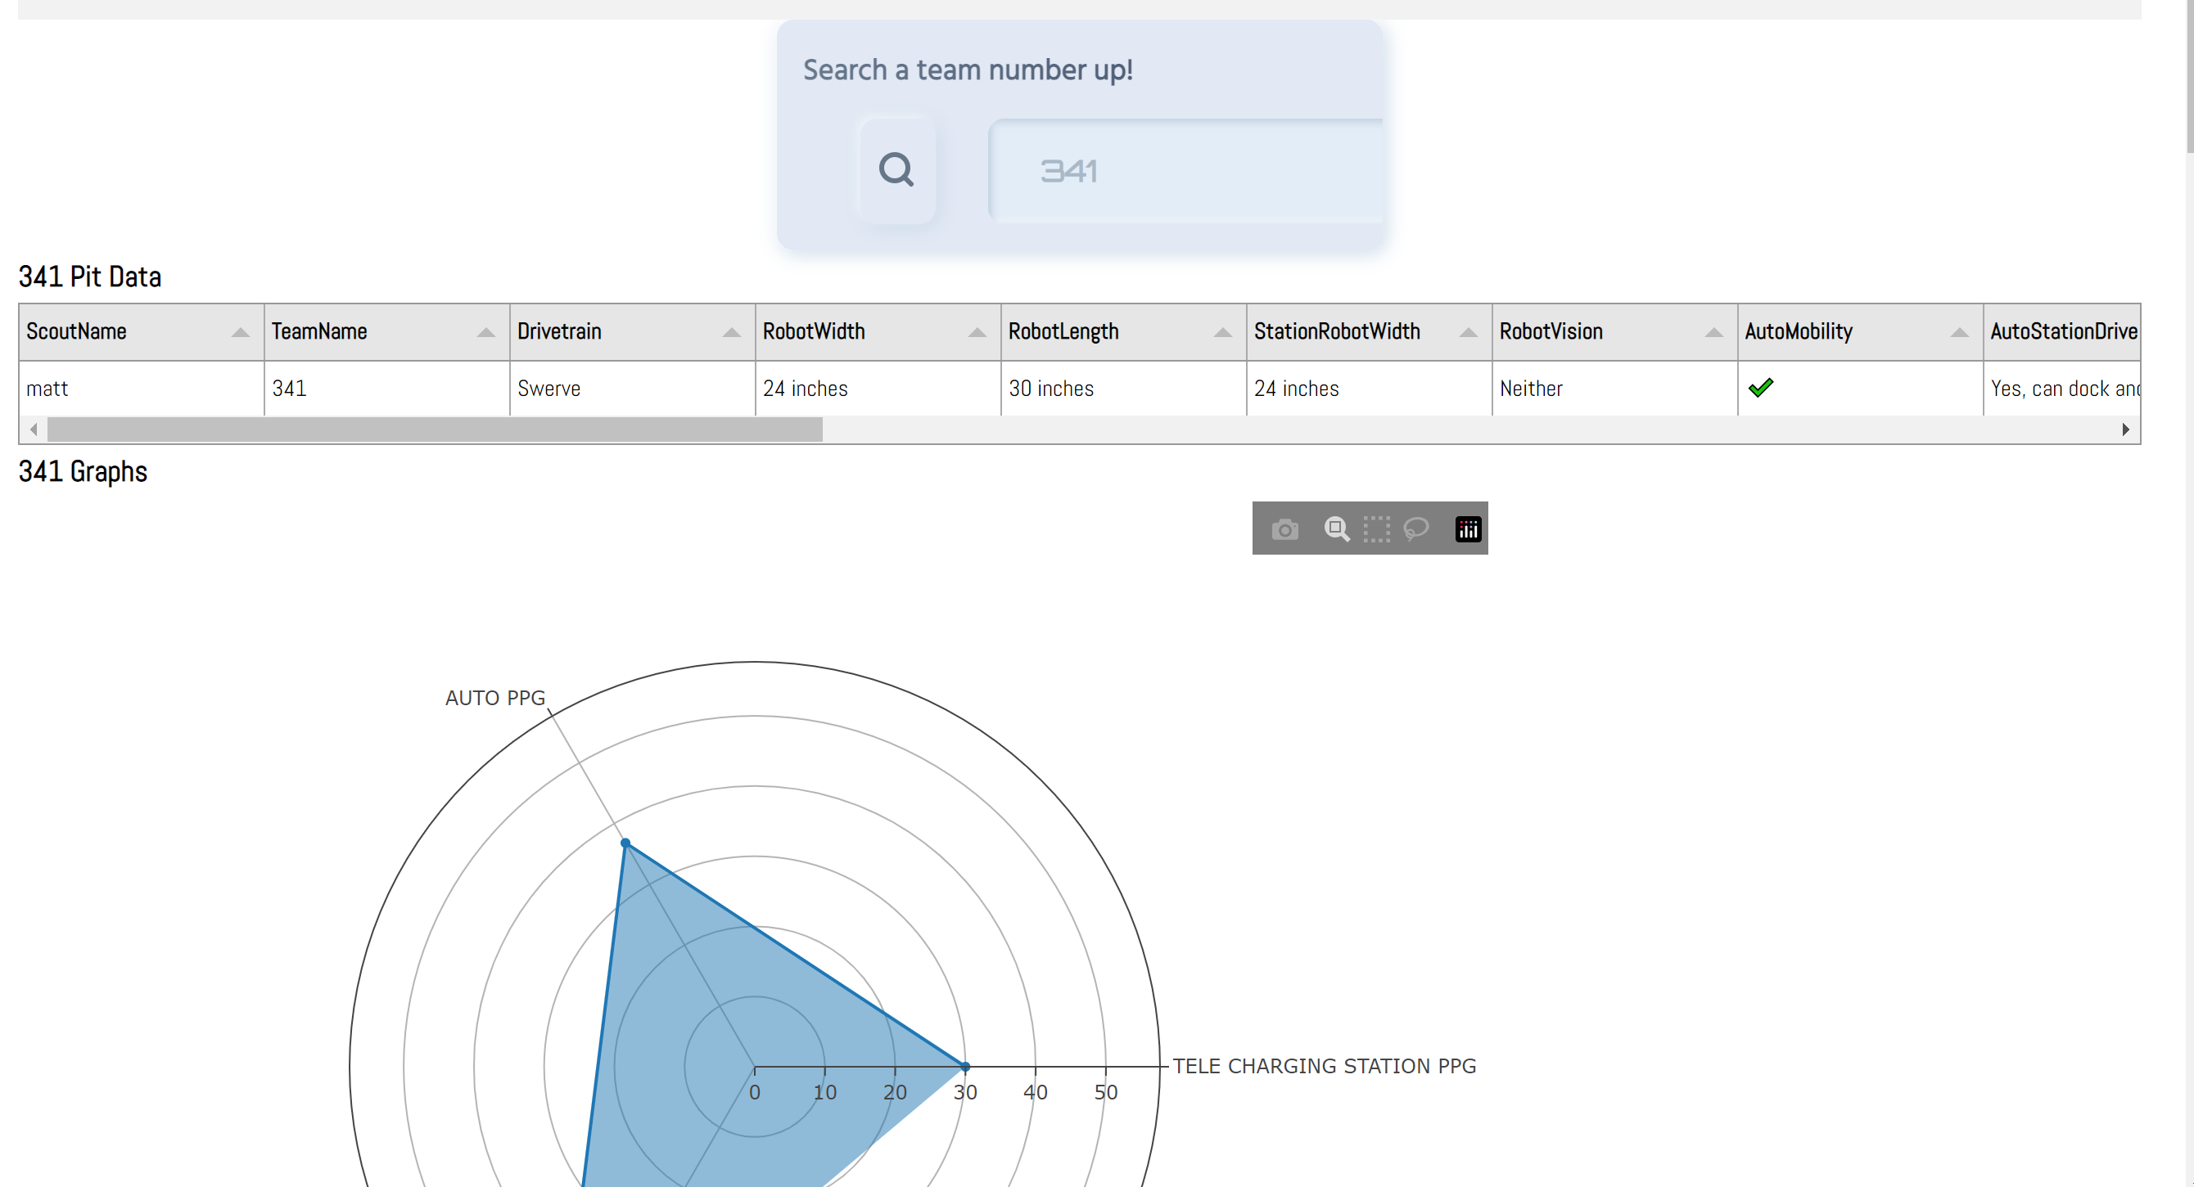
Task: Click the AUTO PPG radar data point
Action: pos(625,843)
